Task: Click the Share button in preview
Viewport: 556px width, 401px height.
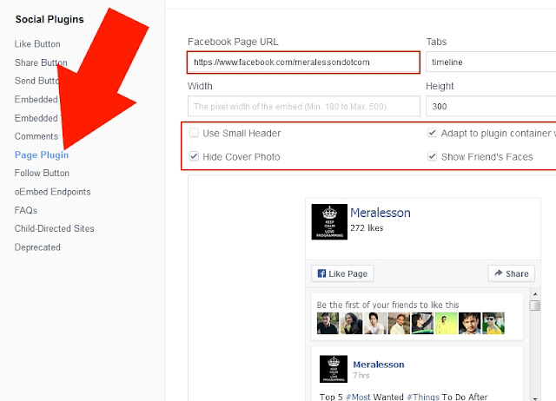Action: 512,273
